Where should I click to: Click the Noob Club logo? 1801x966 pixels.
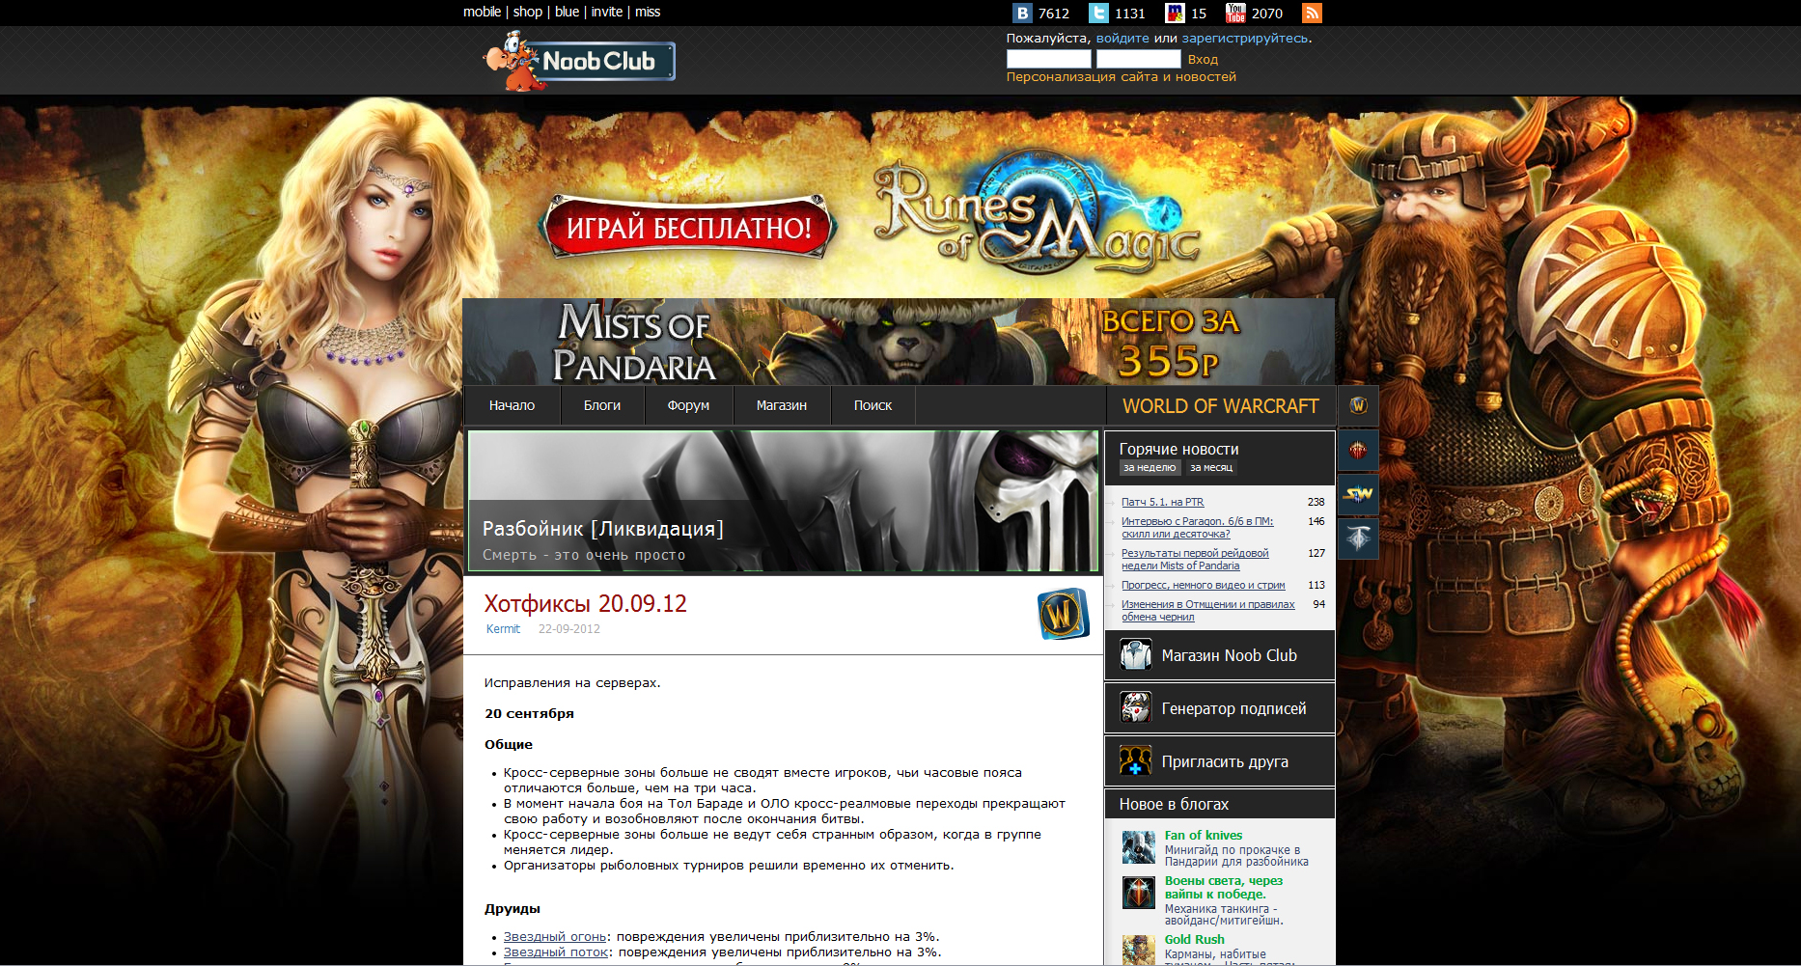[578, 61]
